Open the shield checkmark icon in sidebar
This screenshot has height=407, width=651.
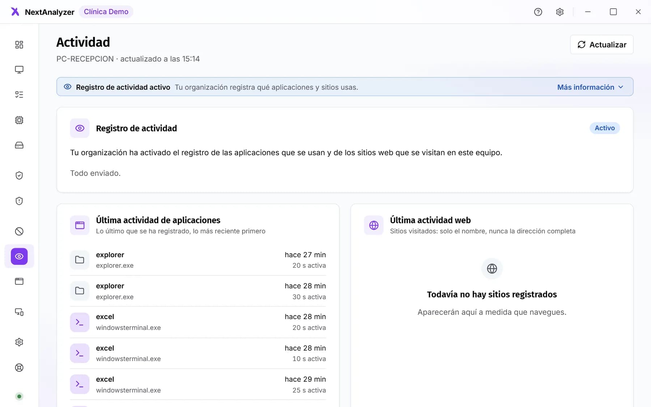(x=19, y=175)
